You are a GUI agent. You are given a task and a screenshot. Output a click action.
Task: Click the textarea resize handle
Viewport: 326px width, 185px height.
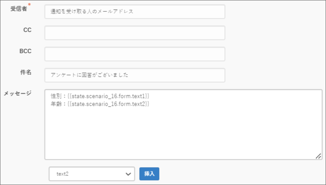point(318,156)
